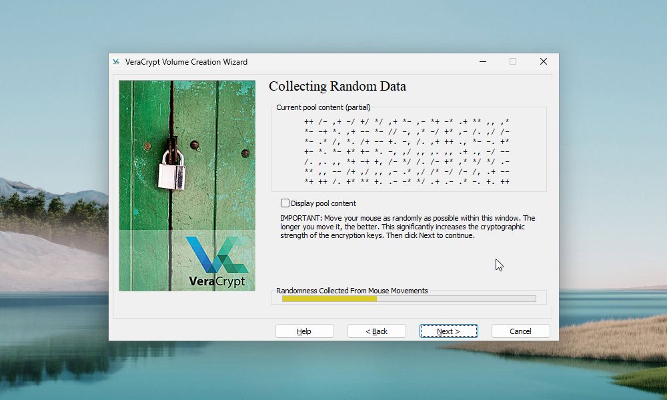Minimize the Volume Creation Wizard window
667x400 pixels.
click(482, 62)
